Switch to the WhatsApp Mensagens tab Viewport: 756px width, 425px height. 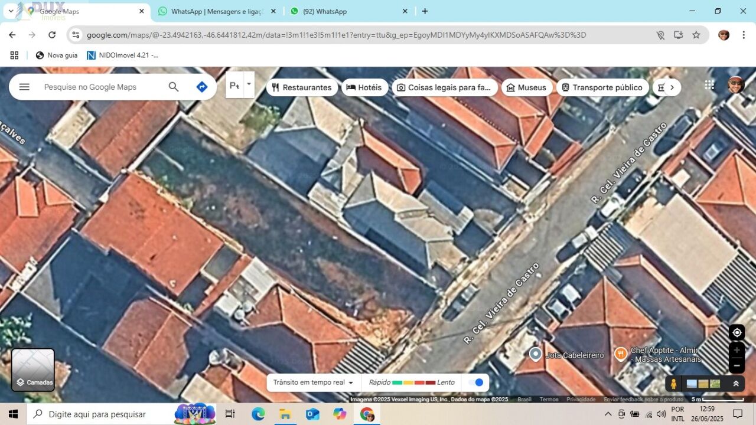[x=217, y=11]
